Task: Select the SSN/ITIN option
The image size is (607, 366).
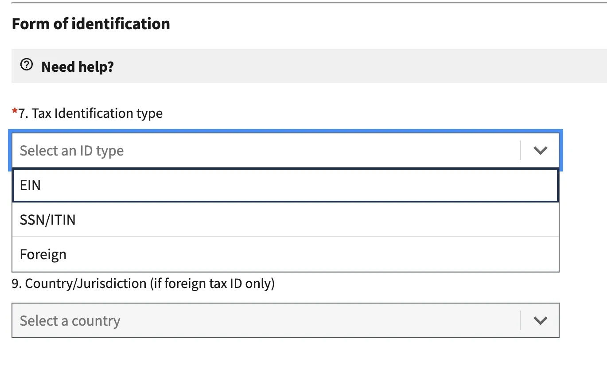Action: click(285, 220)
